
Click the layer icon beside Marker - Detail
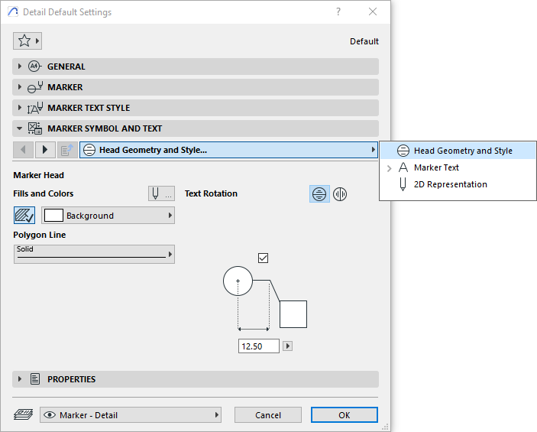23,415
